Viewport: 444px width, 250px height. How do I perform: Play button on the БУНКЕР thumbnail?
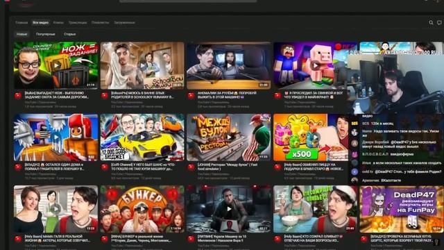(143, 209)
